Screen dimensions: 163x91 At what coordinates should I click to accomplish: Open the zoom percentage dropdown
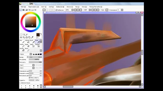(72, 10)
